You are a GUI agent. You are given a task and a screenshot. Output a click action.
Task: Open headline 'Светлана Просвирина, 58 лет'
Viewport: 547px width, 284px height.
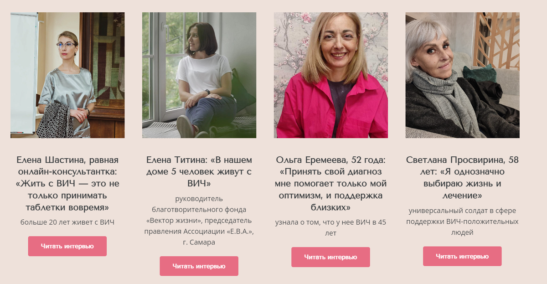(x=463, y=166)
